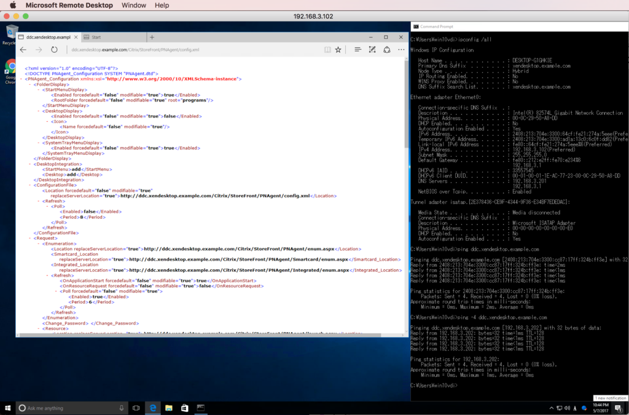Collapse the FolderDisplay XML node
This screenshot has height=415, width=629.
coord(30,85)
